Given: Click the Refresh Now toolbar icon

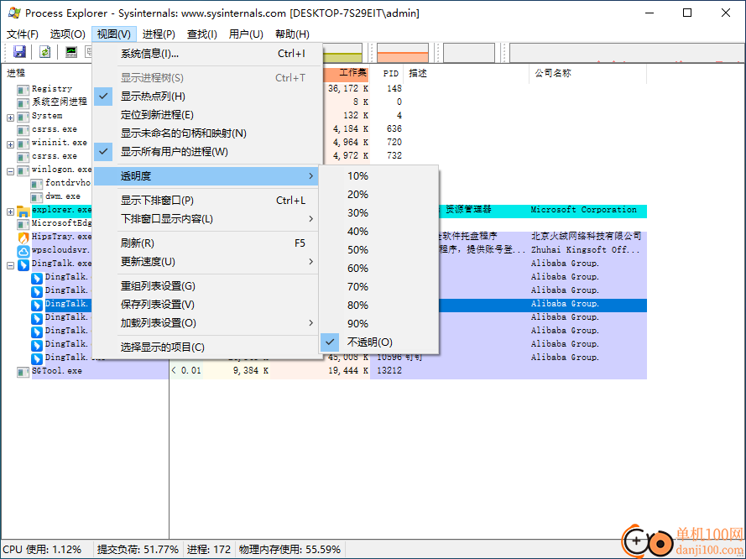Looking at the screenshot, I should tap(44, 52).
